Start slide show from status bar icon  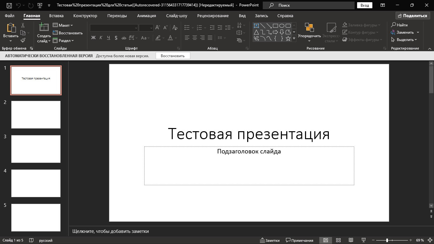pyautogui.click(x=363, y=240)
